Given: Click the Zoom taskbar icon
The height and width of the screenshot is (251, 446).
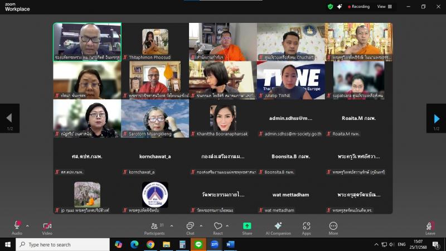Looking at the screenshot, I should tap(215, 244).
